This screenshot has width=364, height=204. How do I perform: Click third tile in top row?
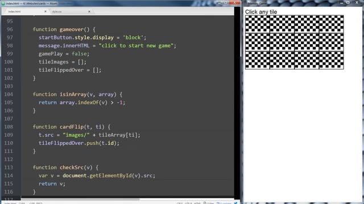click(x=307, y=24)
